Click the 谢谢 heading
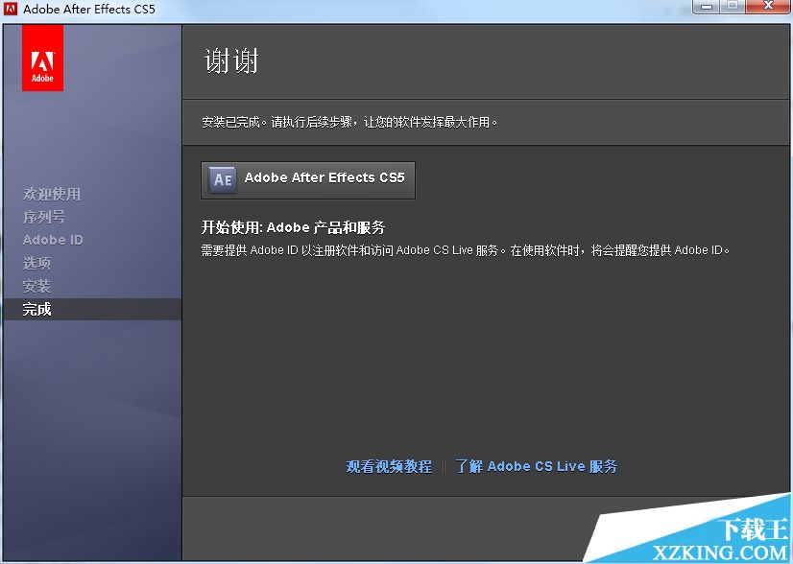Screen dimensions: 793x564 231,61
